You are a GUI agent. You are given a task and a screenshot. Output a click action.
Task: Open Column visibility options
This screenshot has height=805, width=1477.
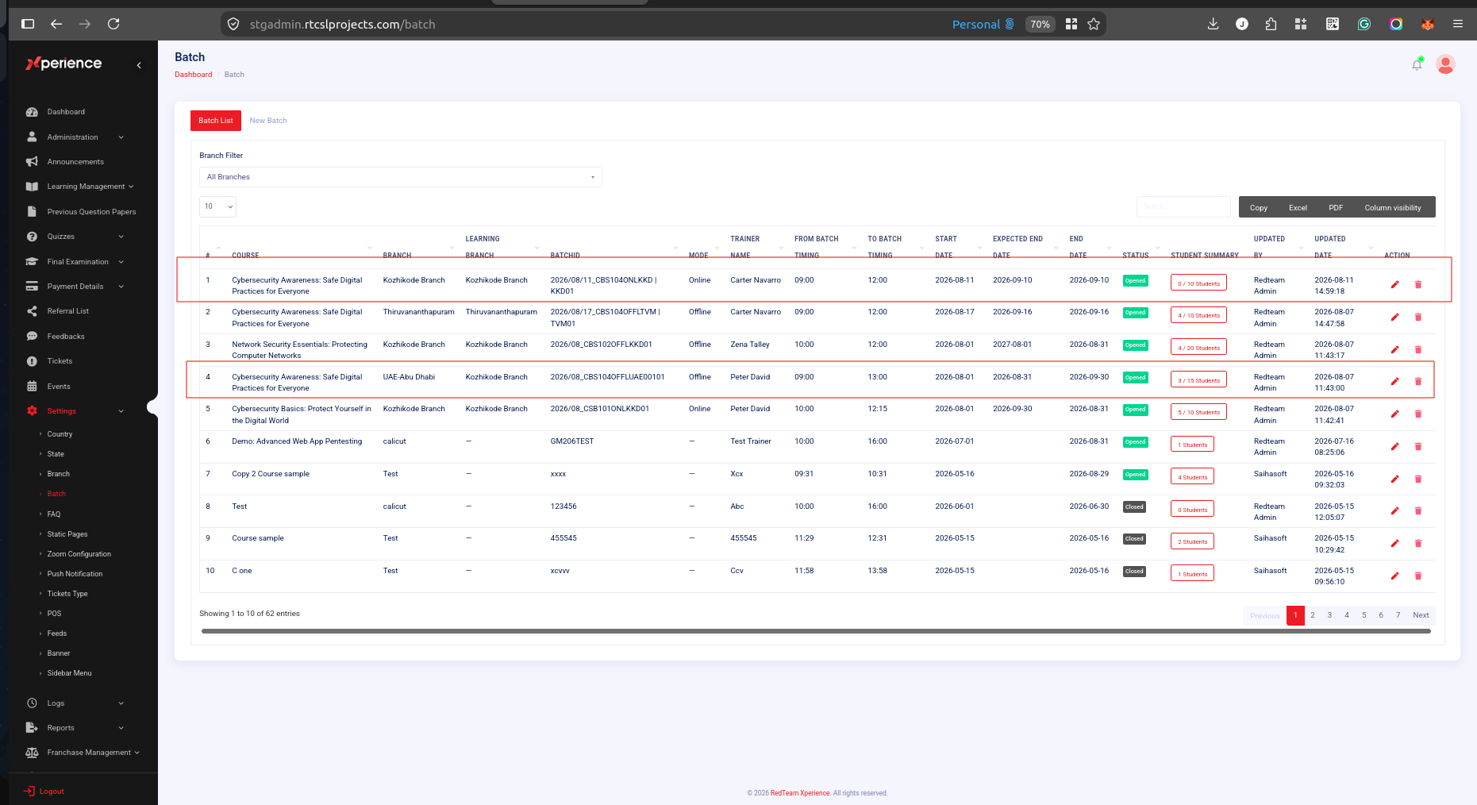coord(1393,208)
